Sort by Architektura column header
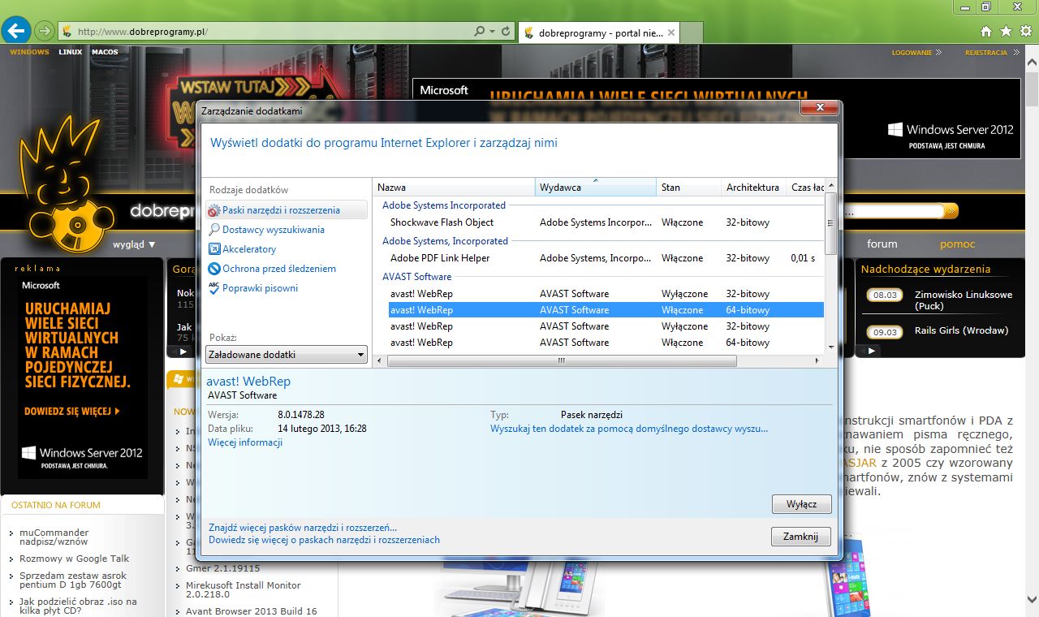1039x617 pixels. pyautogui.click(x=753, y=188)
